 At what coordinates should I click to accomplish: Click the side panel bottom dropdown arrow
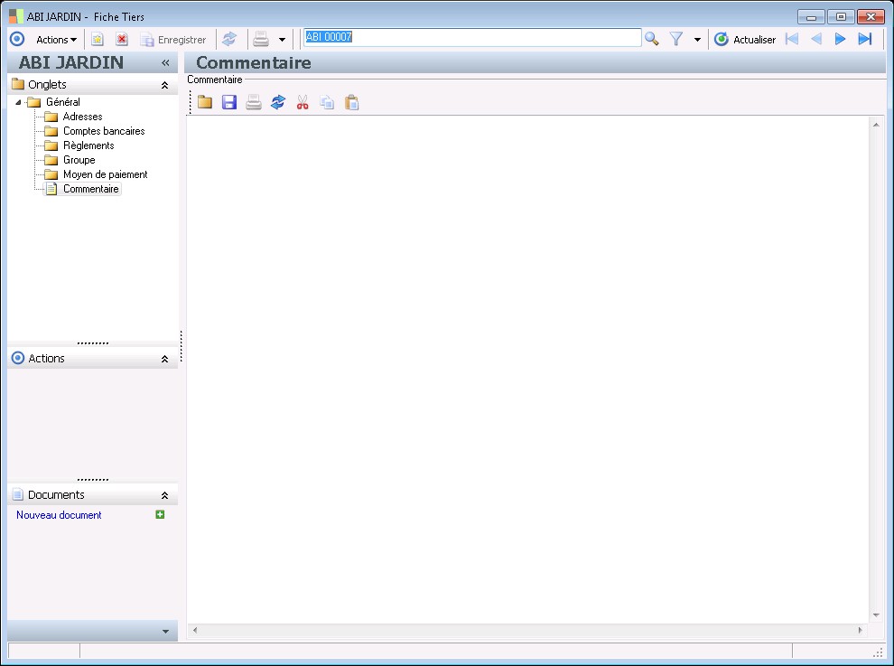pyautogui.click(x=165, y=631)
